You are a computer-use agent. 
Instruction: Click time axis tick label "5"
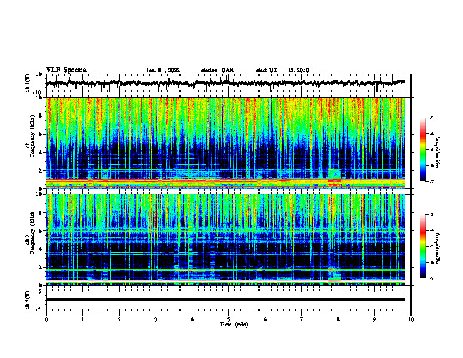coord(229,319)
